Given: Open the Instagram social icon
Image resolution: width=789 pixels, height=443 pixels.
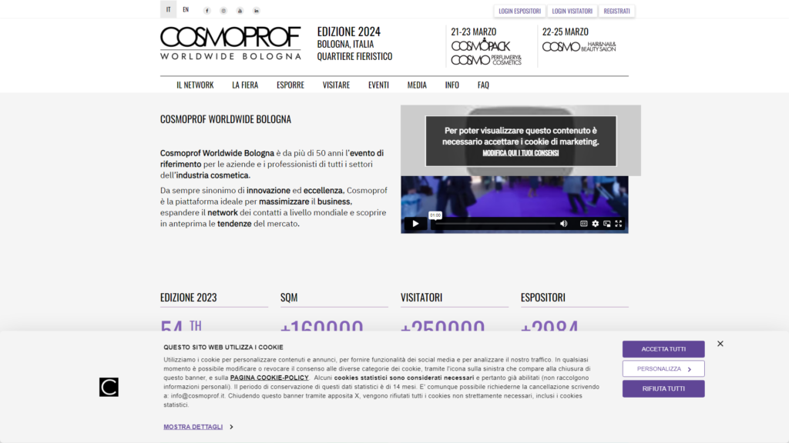Looking at the screenshot, I should [x=223, y=11].
